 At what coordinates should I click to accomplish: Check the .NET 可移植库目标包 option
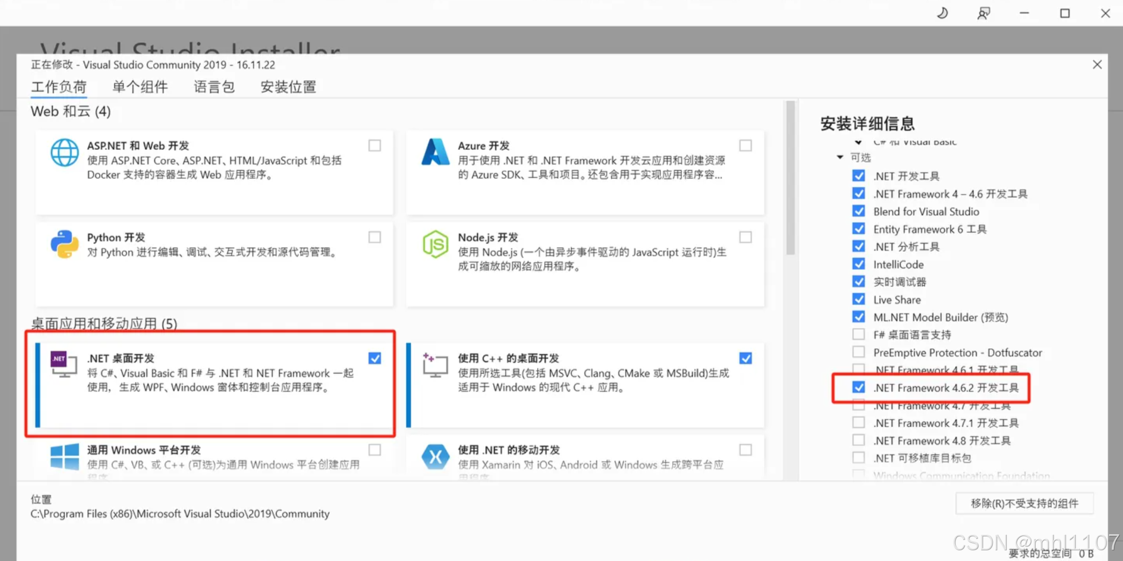pos(859,458)
